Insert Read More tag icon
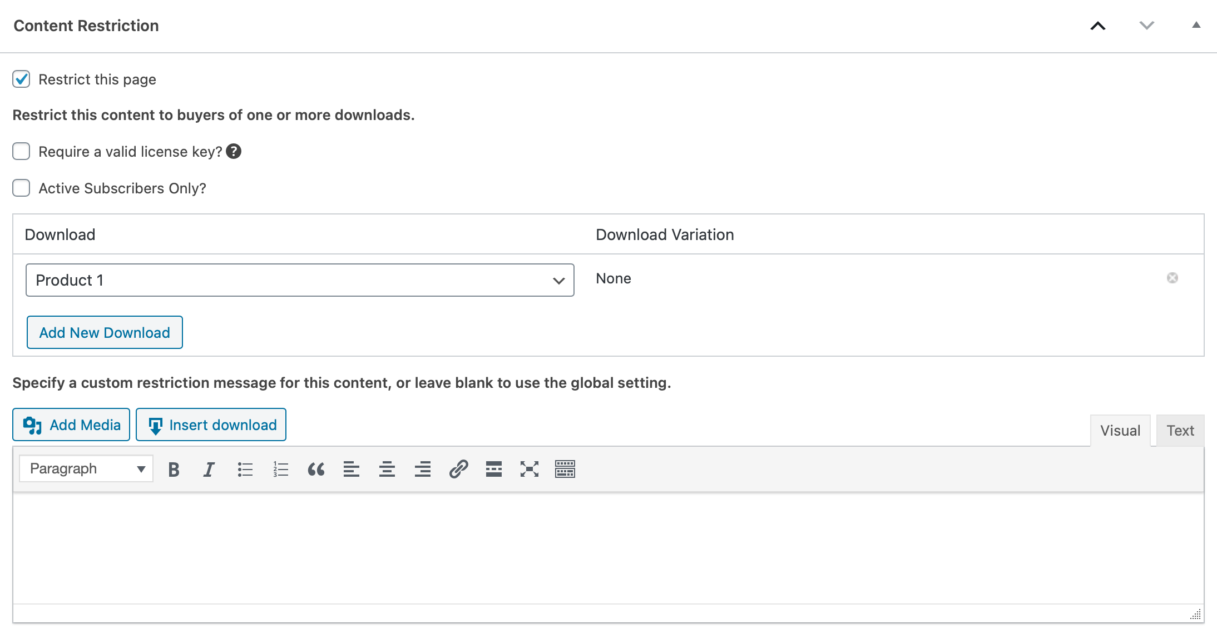Viewport: 1217px width, 639px height. (494, 470)
